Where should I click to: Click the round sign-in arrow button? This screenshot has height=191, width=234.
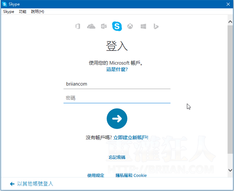pos(117,119)
